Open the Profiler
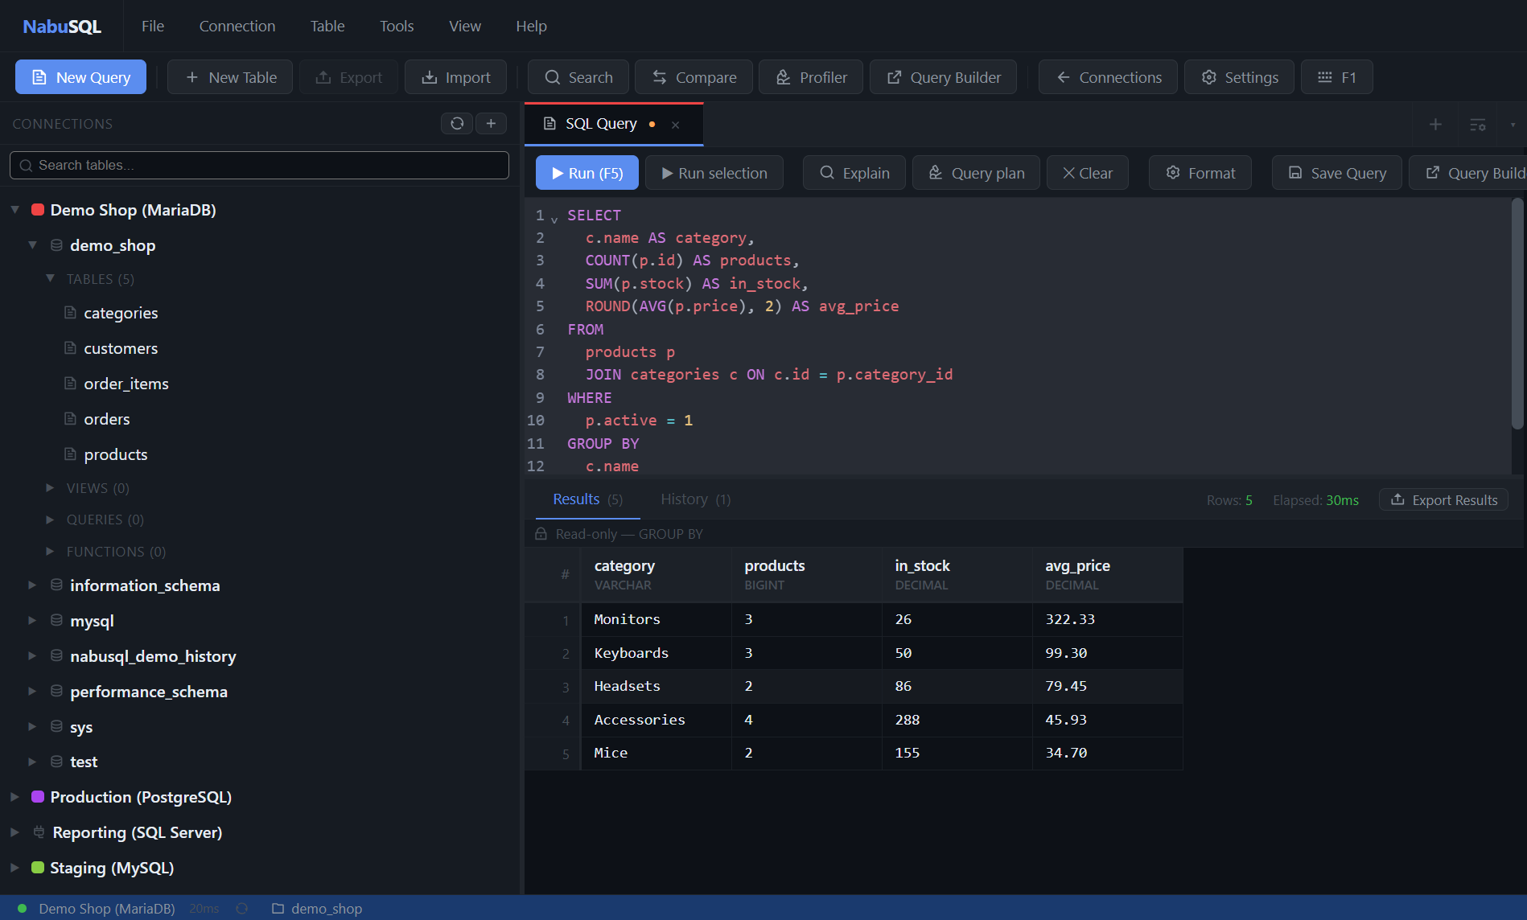This screenshot has height=920, width=1527. (811, 77)
